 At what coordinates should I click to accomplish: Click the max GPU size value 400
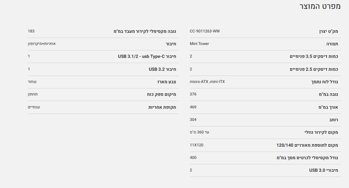click(193, 157)
